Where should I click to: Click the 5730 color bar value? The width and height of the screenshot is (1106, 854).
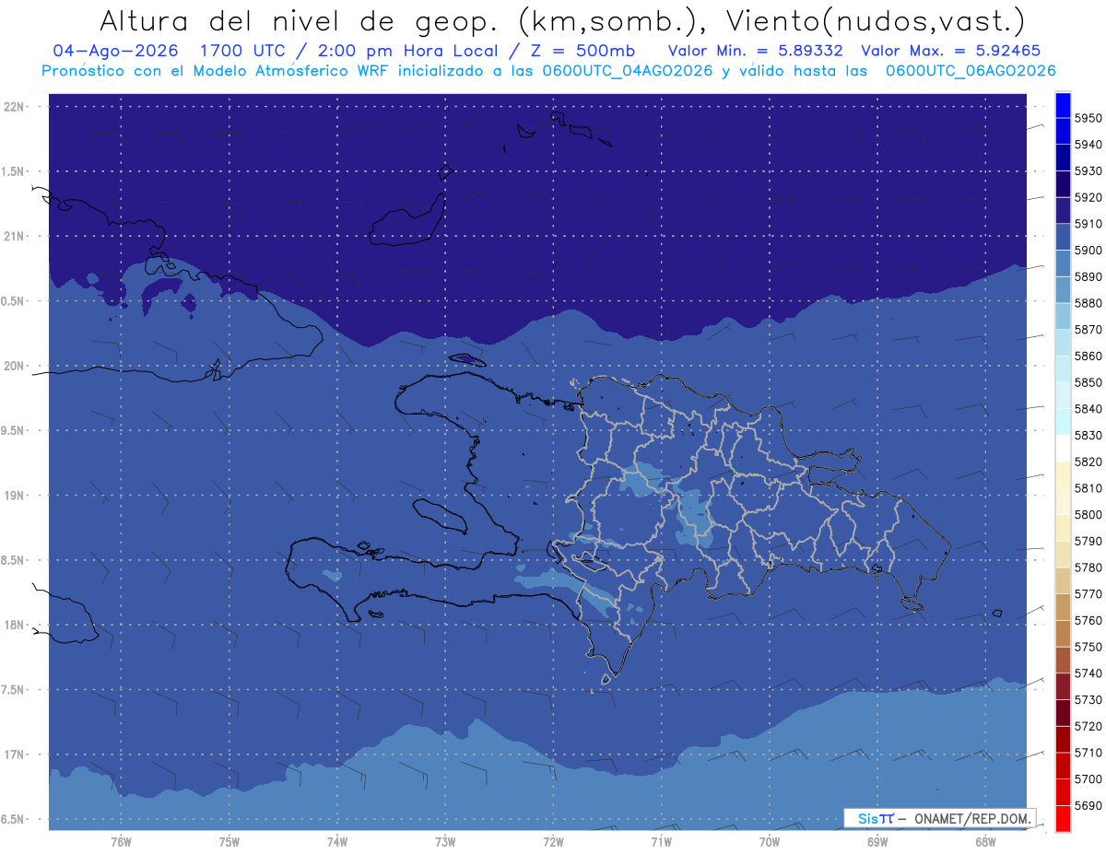click(x=1088, y=699)
